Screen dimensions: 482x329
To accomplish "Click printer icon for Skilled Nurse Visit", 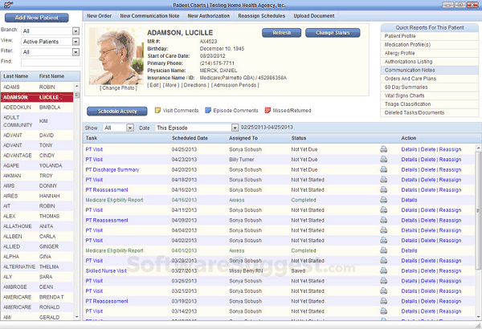I will pos(383,270).
